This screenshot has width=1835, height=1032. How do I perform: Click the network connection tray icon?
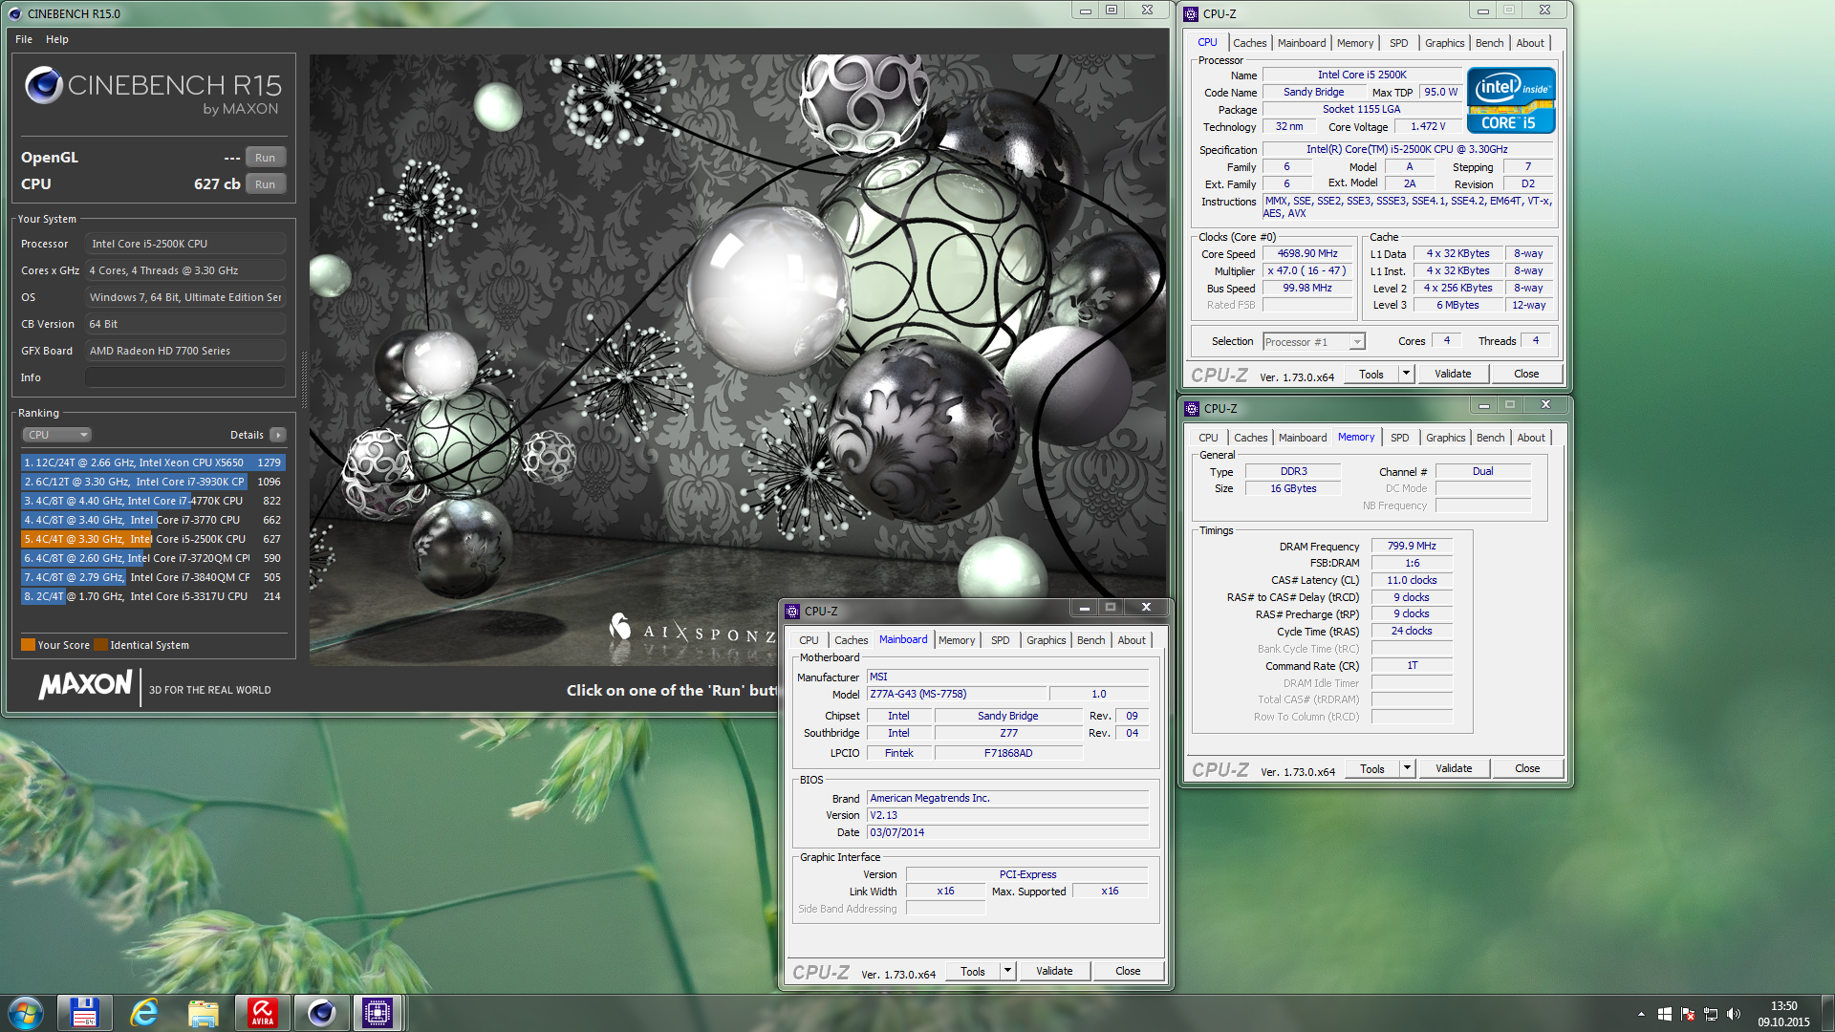coord(1711,1014)
